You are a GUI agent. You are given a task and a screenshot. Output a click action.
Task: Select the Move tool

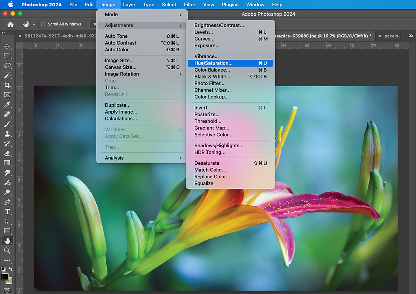pyautogui.click(x=7, y=46)
